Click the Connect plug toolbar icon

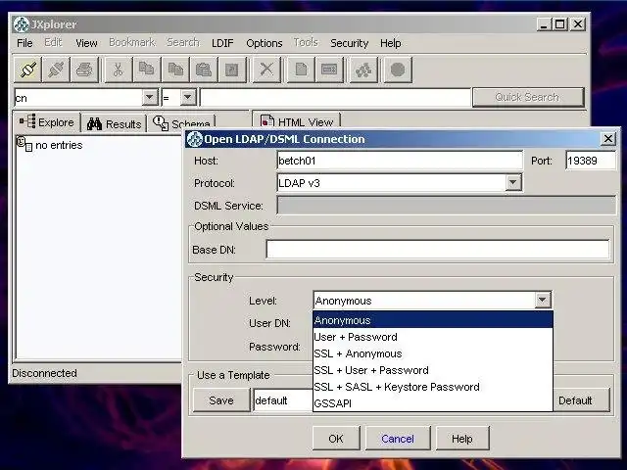pyautogui.click(x=28, y=70)
